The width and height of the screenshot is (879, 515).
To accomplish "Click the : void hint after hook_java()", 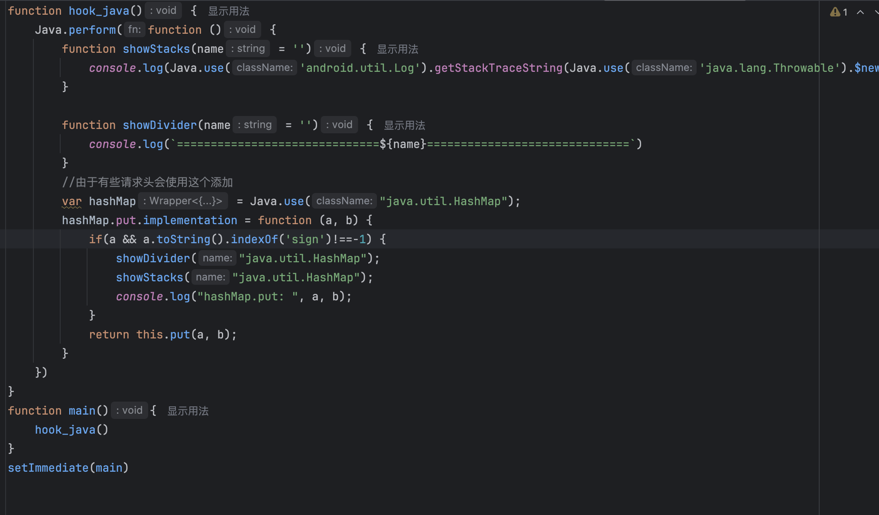I will [x=163, y=10].
